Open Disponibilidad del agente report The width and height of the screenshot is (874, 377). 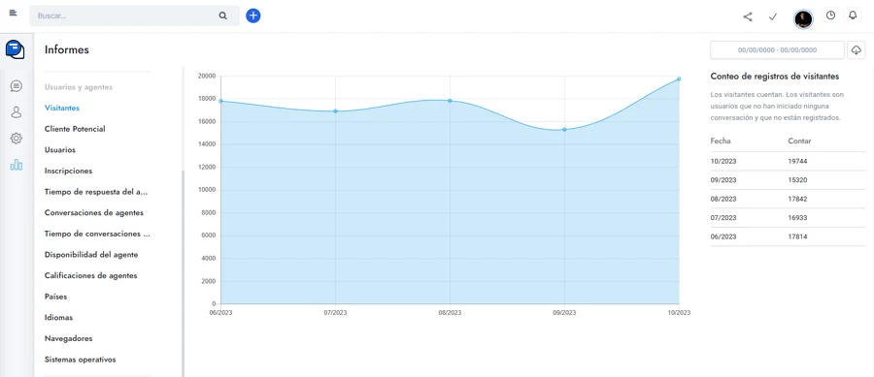pos(91,255)
